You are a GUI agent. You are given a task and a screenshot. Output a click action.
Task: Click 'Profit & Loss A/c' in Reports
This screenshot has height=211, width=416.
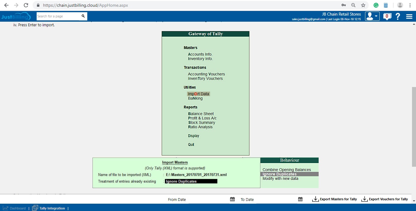(x=202, y=118)
